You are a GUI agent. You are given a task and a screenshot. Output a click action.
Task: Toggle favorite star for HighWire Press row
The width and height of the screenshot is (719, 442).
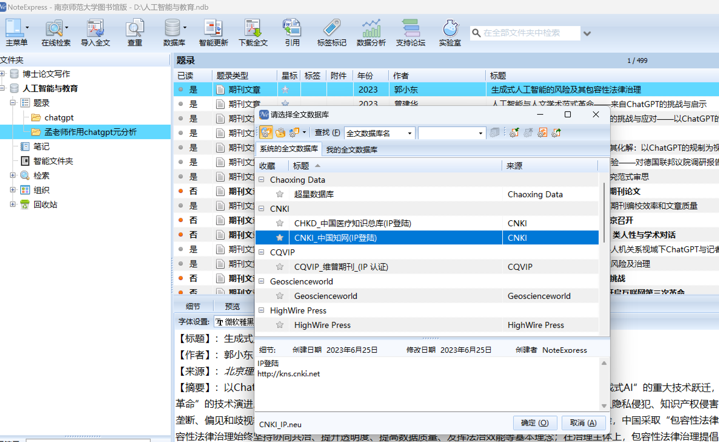point(280,325)
